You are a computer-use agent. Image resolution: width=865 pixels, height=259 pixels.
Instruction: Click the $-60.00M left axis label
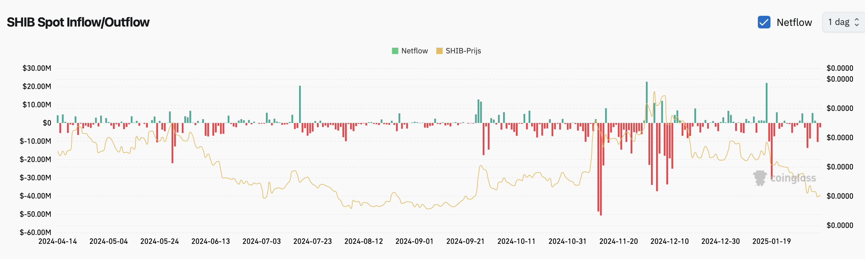pos(35,232)
